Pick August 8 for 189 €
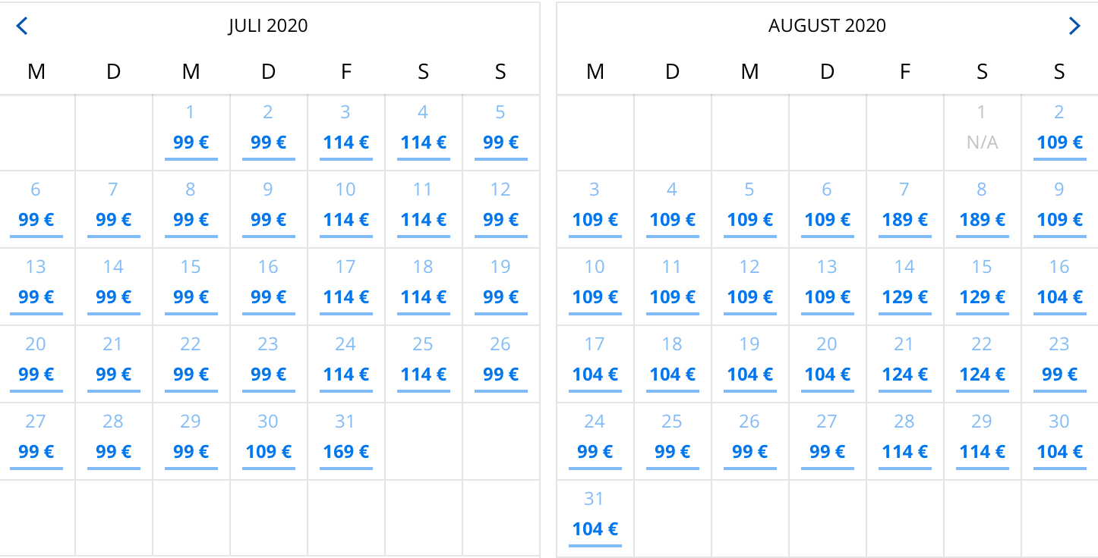Viewport: 1098px width, 558px height. tap(982, 210)
